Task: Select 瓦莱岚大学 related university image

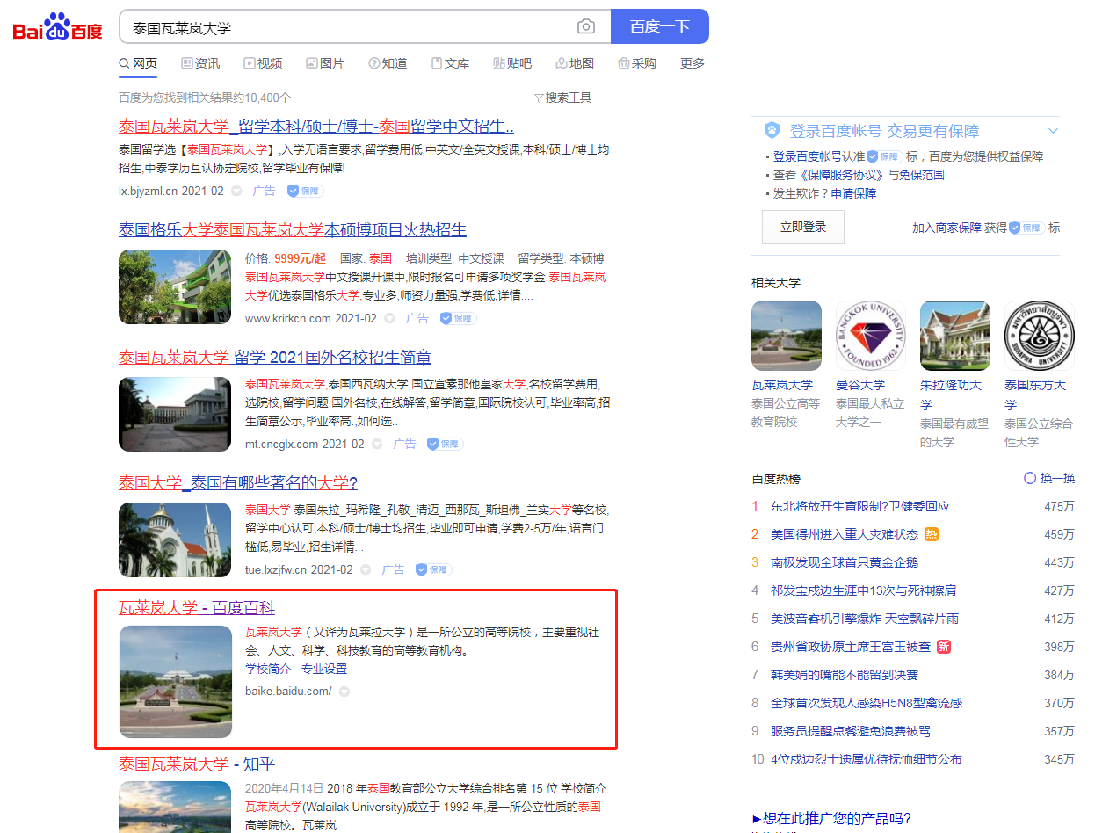Action: click(787, 336)
